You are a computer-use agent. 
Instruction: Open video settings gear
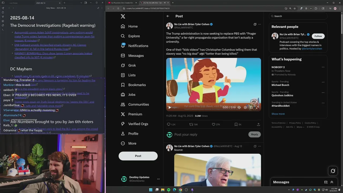(245, 107)
